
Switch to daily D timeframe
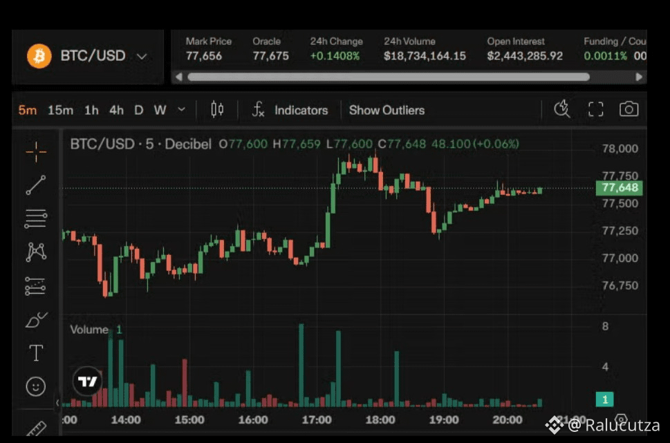pos(138,110)
